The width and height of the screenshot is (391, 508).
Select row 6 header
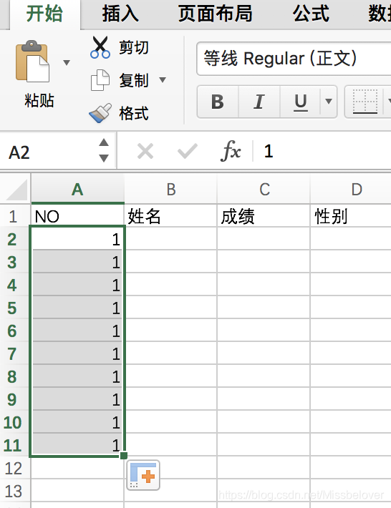pyautogui.click(x=14, y=331)
